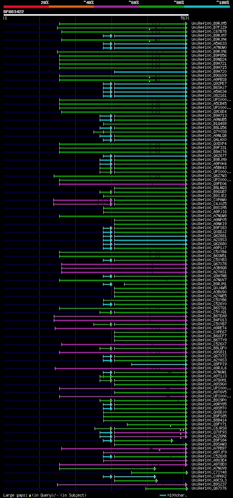The width and height of the screenshot is (233, 498).
Task: Click the UniRef100_Q9C6E4 label
Action: (209, 111)
